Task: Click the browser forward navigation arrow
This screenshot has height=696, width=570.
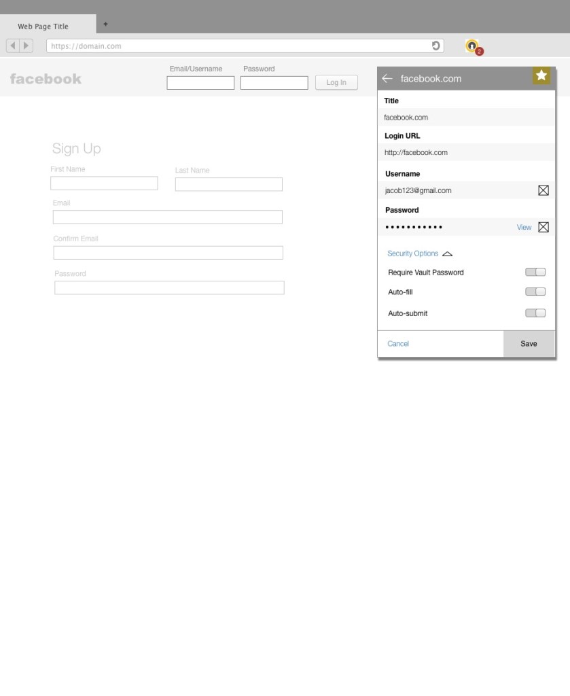Action: point(26,46)
